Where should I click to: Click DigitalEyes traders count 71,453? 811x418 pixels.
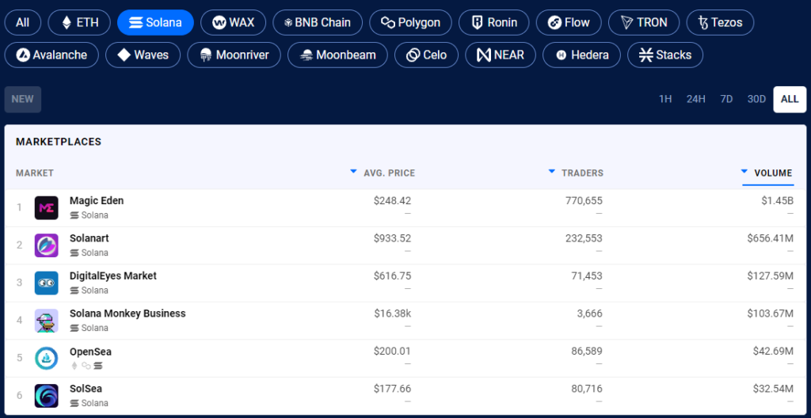[585, 276]
